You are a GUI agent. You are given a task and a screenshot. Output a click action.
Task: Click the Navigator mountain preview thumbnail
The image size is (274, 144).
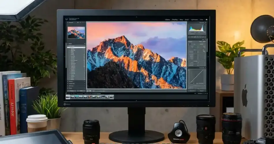[x=76, y=33]
